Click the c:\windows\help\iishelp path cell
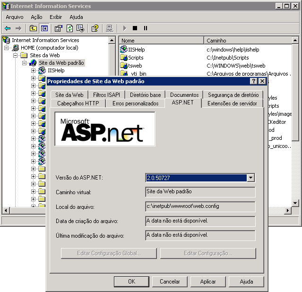Viewport: 302px width, 292px height. point(233,50)
